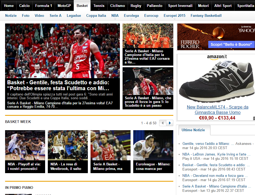Open Milano Campione d'Italia 27esima volta story
Viewport: 255px width, 195px height.
[147, 57]
